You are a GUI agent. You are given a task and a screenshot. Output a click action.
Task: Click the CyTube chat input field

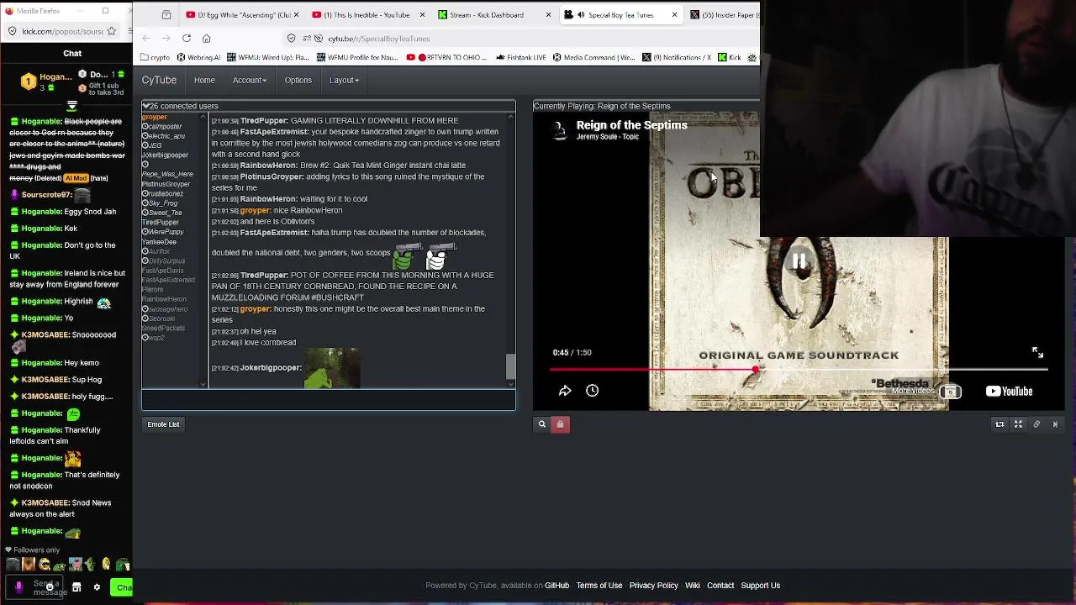329,400
